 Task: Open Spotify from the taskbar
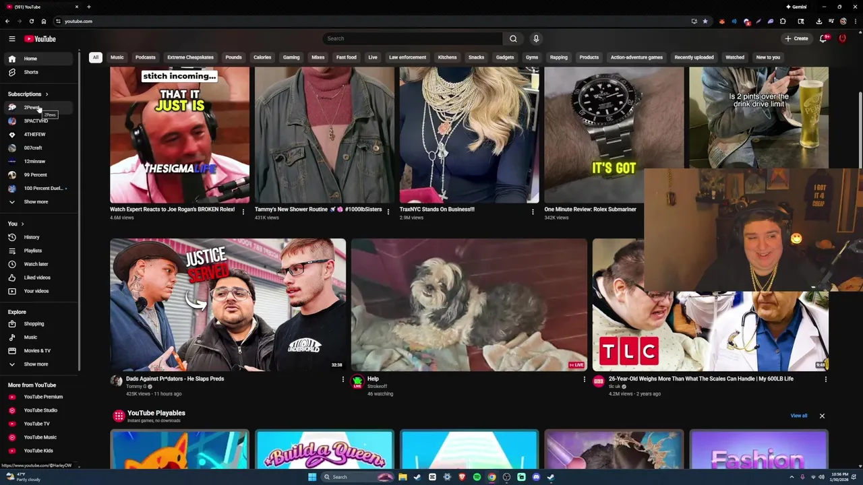pos(477,477)
